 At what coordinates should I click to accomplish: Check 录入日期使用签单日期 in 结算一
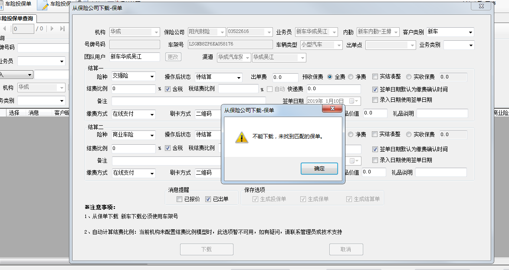[375, 100]
